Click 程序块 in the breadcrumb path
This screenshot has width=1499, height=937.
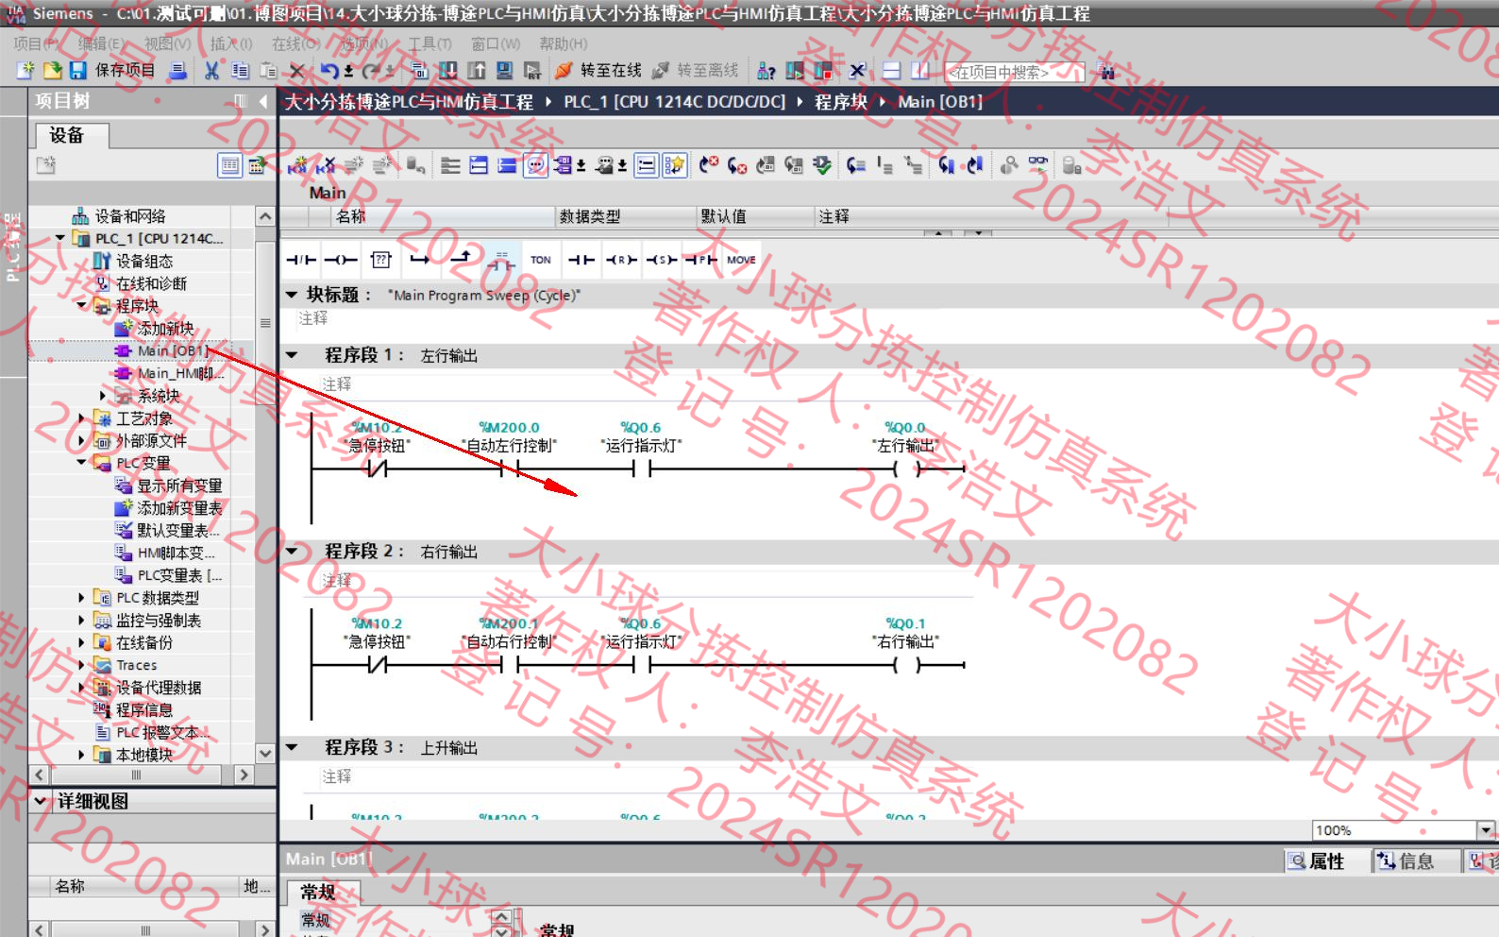click(x=841, y=101)
